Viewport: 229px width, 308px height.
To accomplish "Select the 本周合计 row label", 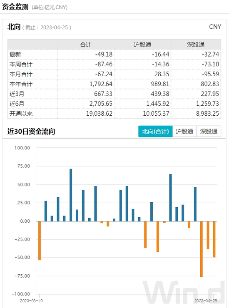I will [x=21, y=64].
